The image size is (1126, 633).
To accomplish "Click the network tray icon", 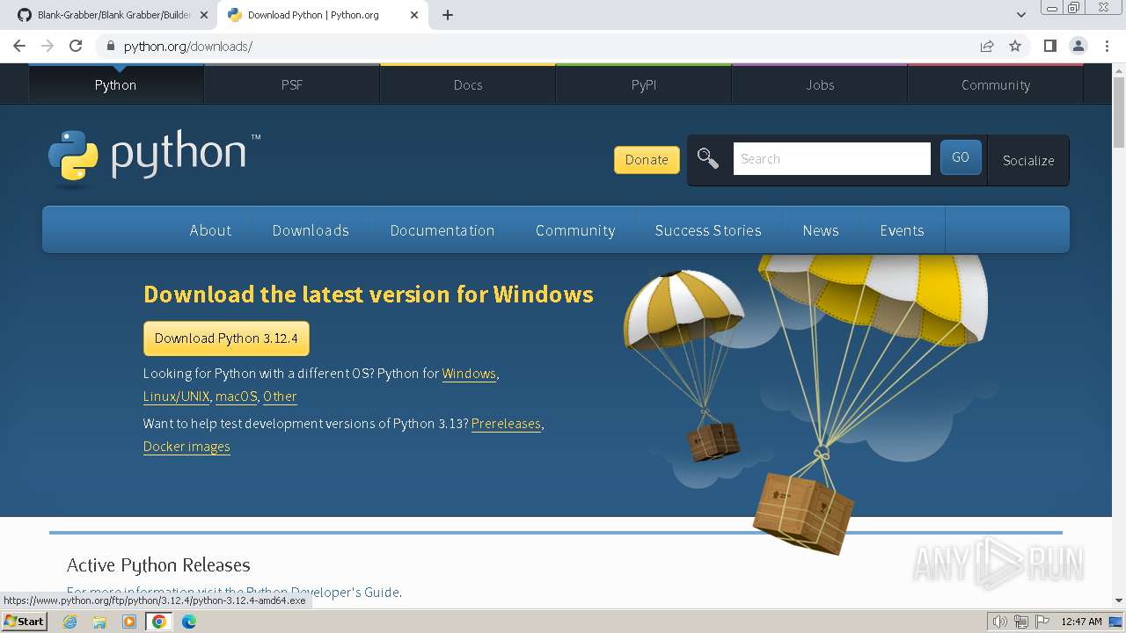I will point(1021,622).
